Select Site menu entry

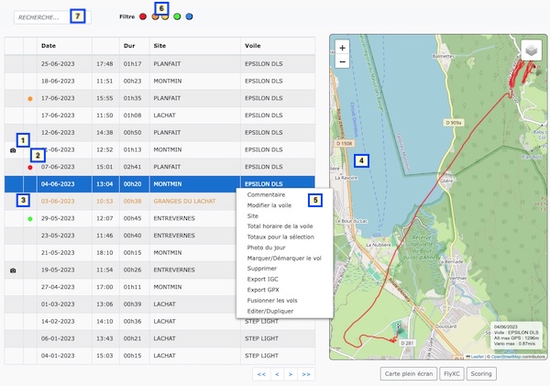pos(253,215)
